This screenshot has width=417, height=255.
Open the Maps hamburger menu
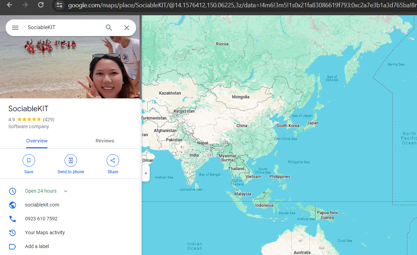pos(15,28)
